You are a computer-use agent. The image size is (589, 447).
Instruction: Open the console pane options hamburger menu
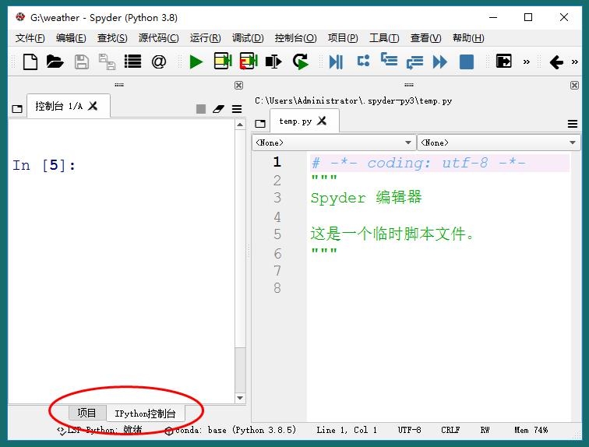coord(237,109)
